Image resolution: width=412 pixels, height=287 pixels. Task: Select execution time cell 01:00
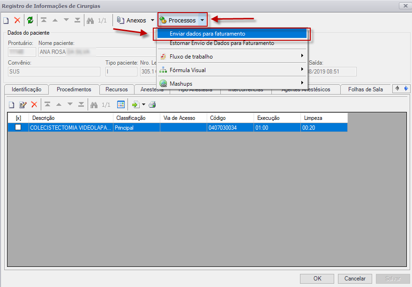click(x=277, y=128)
